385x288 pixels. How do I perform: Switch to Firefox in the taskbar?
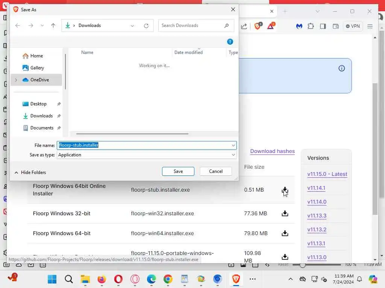pos(102,279)
